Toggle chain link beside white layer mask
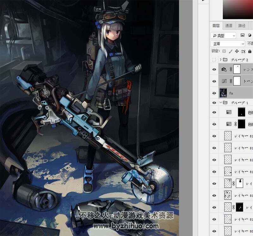Viewport: 253px width, 236px height. click(233, 184)
